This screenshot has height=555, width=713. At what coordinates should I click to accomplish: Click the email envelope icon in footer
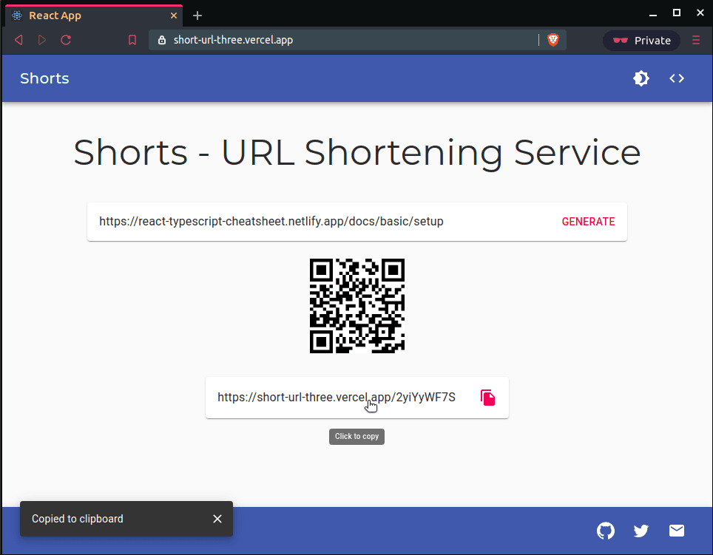tap(677, 531)
